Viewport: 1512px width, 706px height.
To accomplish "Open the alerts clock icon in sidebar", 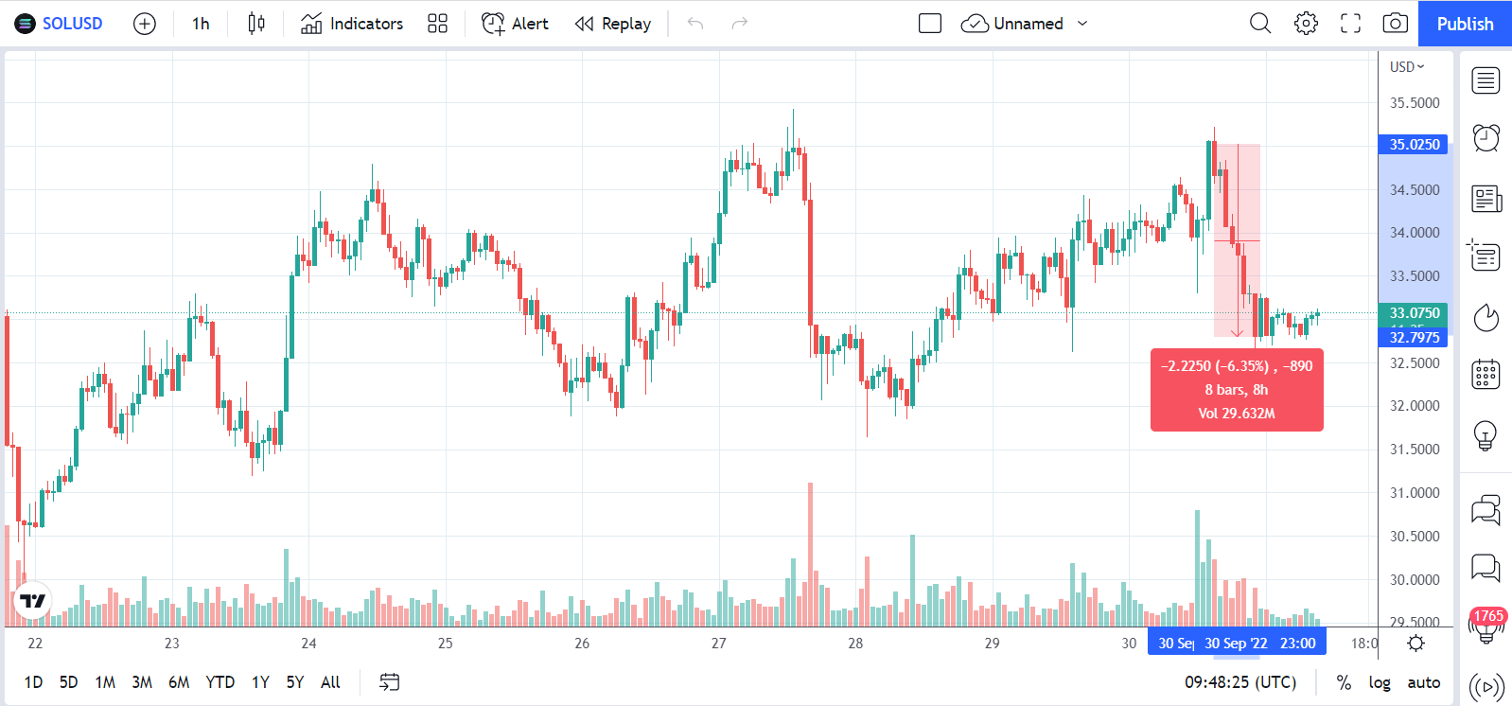I will click(x=1486, y=138).
